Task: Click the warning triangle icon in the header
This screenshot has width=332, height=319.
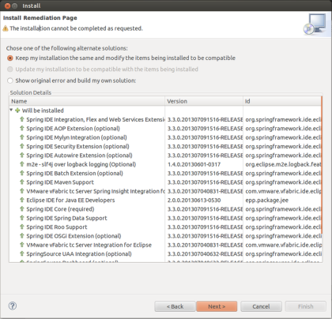Action: coord(6,28)
